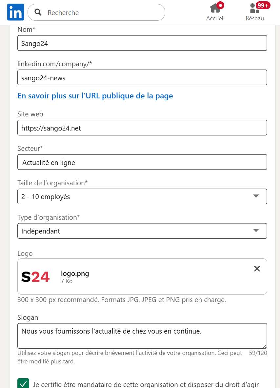Image resolution: width=280 pixels, height=388 pixels.
Task: Click the notification badge on Accueil
Action: [x=221, y=5]
